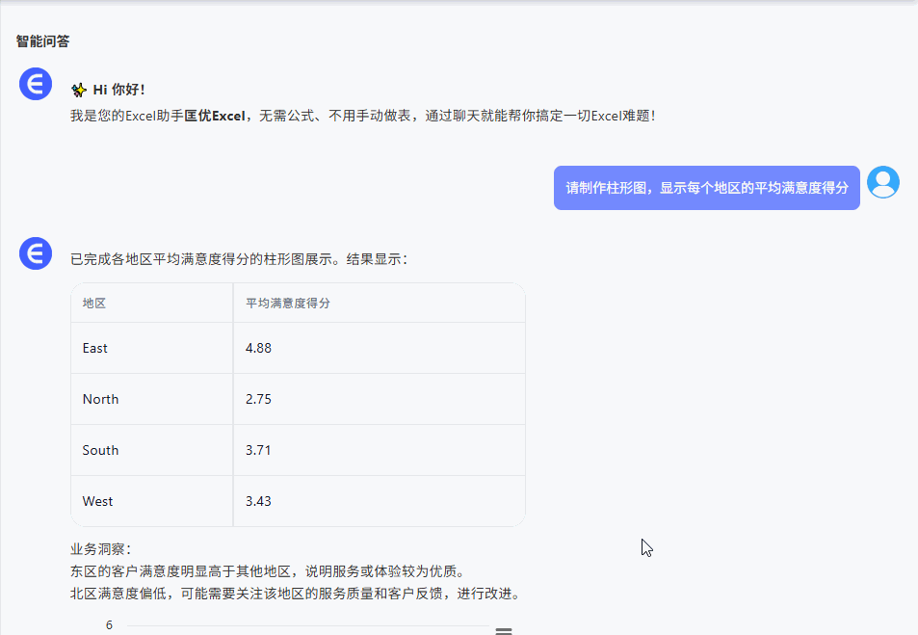The image size is (918, 635).
Task: Select the North table cell
Action: 152,399
